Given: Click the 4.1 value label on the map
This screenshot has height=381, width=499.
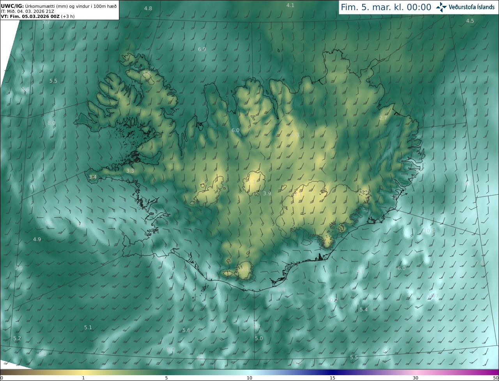Looking at the screenshot, I should click(290, 5).
